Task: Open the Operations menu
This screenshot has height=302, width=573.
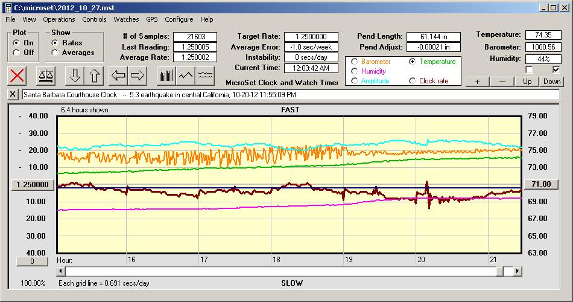Action: point(59,19)
